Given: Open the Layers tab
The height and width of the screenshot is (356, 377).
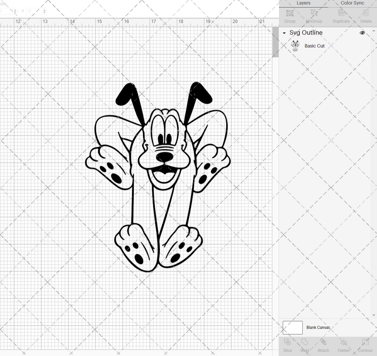Looking at the screenshot, I should [303, 3].
